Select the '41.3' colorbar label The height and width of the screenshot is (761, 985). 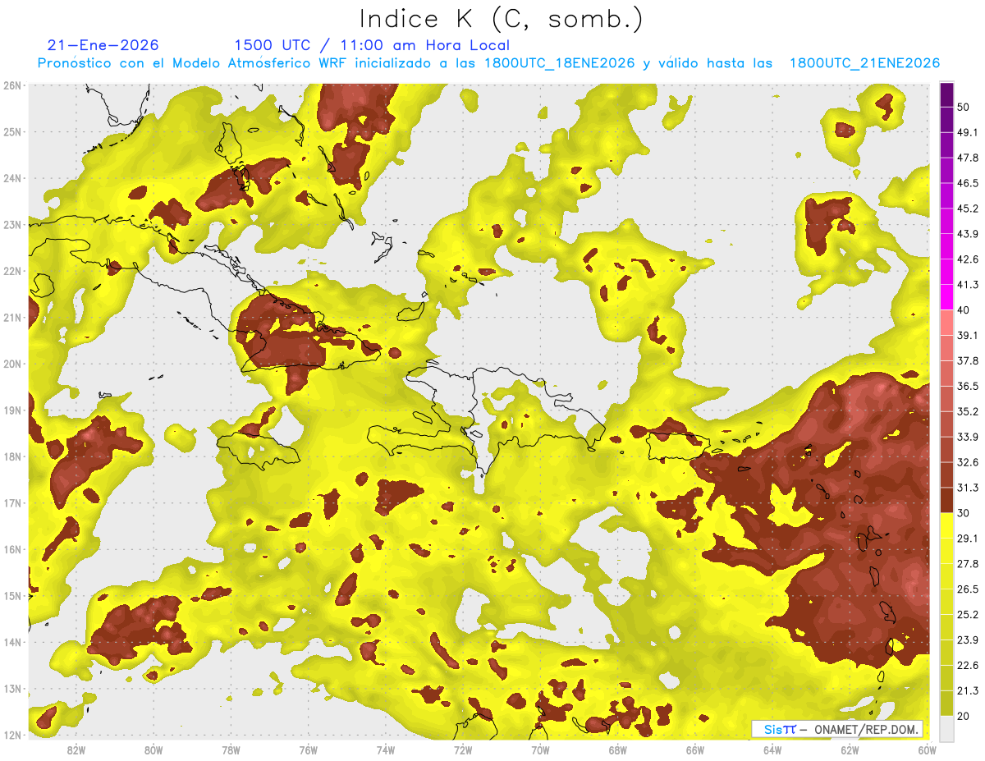coord(968,285)
